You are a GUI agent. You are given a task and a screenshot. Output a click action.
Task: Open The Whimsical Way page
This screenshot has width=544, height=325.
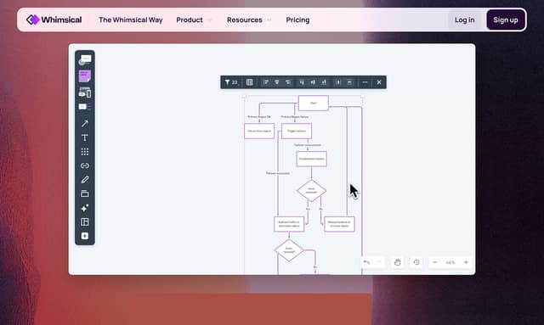pyautogui.click(x=130, y=20)
